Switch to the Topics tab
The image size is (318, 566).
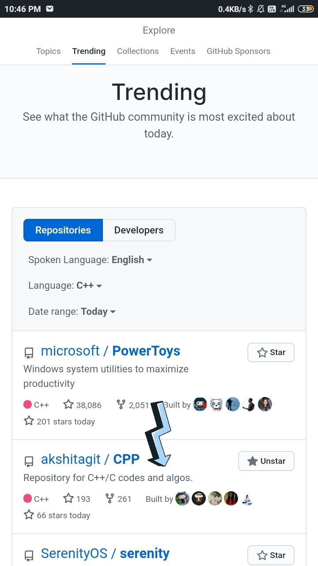pos(49,51)
